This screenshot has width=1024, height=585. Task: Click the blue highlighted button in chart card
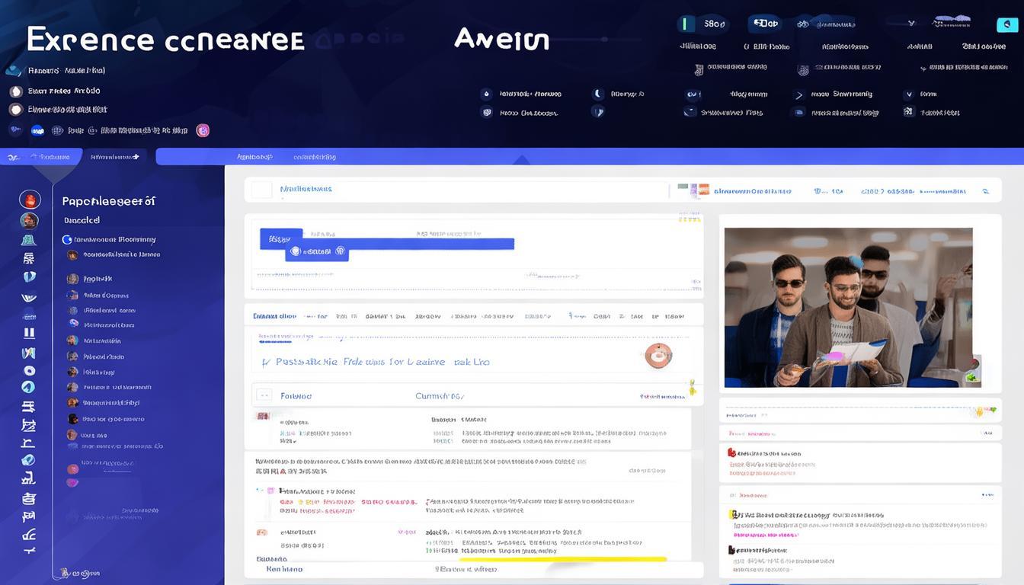(x=281, y=238)
